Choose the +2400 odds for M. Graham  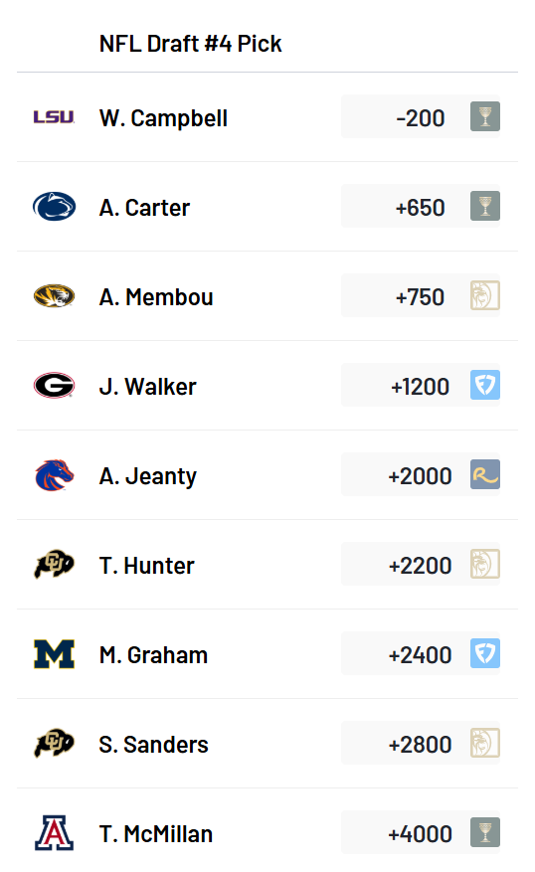tap(421, 653)
